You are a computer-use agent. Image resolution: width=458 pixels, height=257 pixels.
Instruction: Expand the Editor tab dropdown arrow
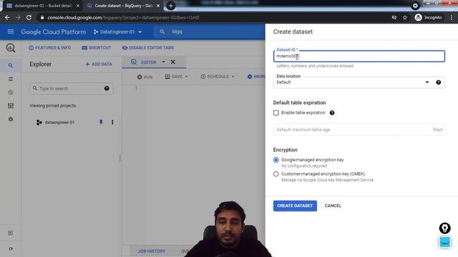(164, 62)
